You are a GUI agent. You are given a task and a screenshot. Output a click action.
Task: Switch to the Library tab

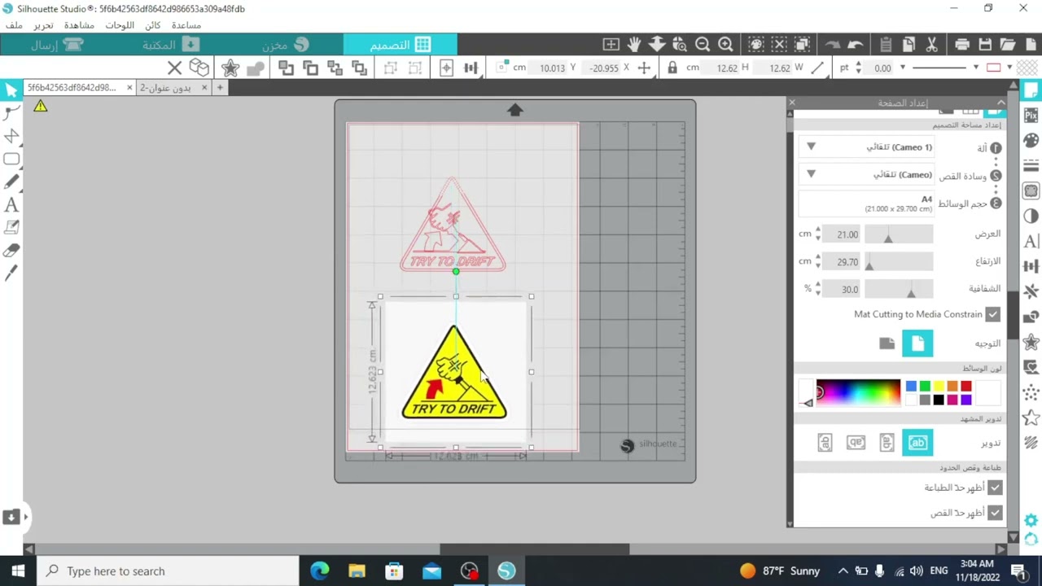point(172,45)
